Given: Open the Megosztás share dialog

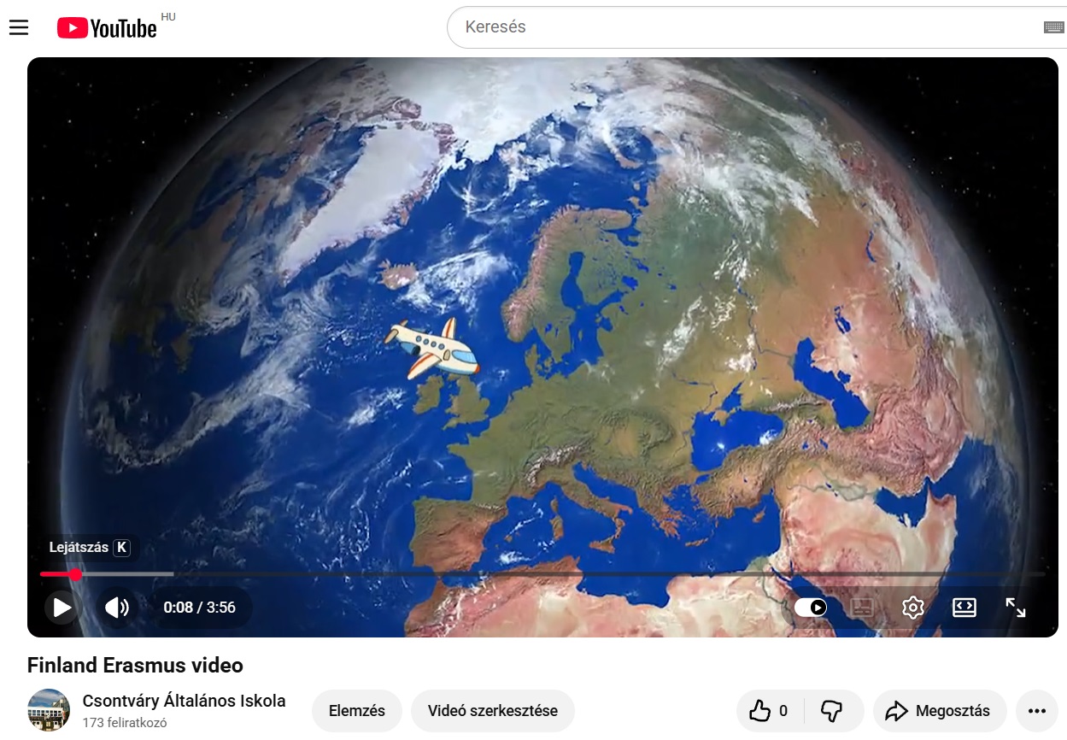Looking at the screenshot, I should coord(940,711).
